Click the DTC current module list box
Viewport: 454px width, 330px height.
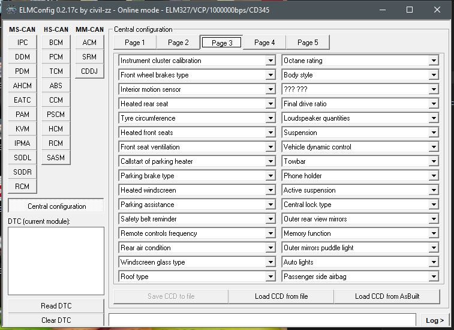click(x=56, y=260)
